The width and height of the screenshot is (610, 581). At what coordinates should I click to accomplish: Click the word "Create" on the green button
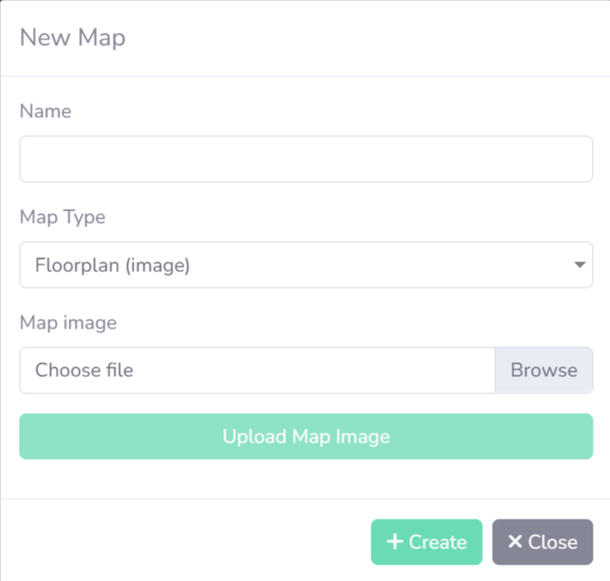438,542
